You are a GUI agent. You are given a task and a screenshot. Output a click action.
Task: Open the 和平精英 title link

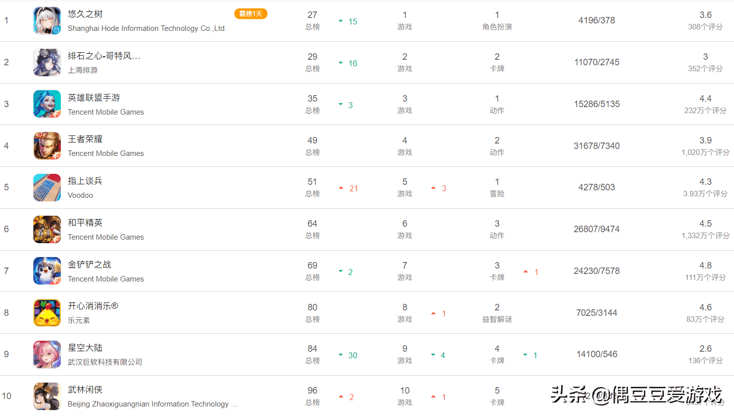pyautogui.click(x=85, y=223)
